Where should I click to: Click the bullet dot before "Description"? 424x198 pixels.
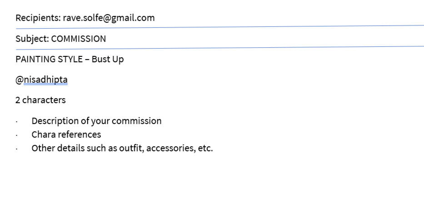click(x=17, y=122)
